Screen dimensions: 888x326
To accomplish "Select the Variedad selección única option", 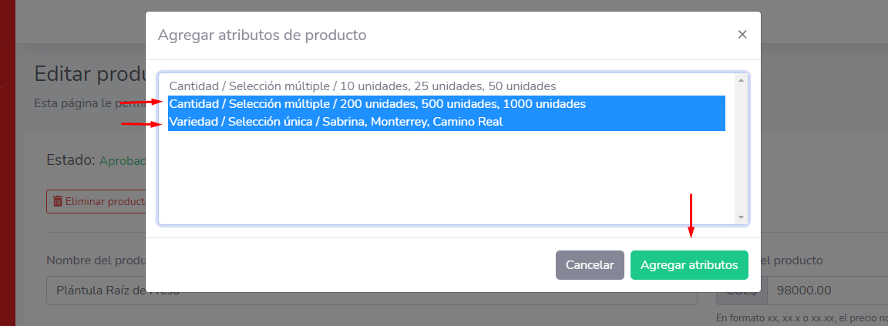I will click(336, 122).
